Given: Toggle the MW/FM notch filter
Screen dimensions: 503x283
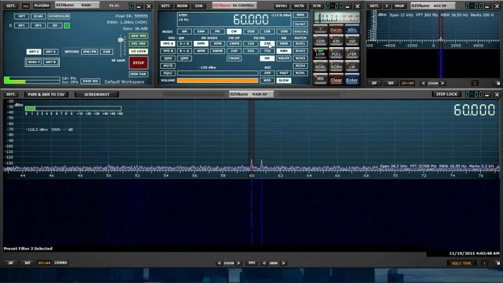Looking at the screenshot, I should tap(90, 52).
